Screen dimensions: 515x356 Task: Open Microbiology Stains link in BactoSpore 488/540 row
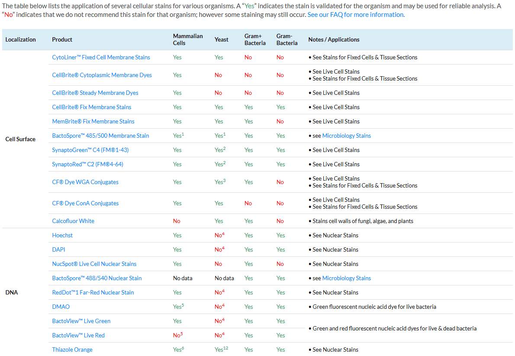click(x=347, y=278)
